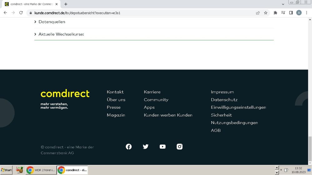Open the Windows Start menu

(7, 170)
